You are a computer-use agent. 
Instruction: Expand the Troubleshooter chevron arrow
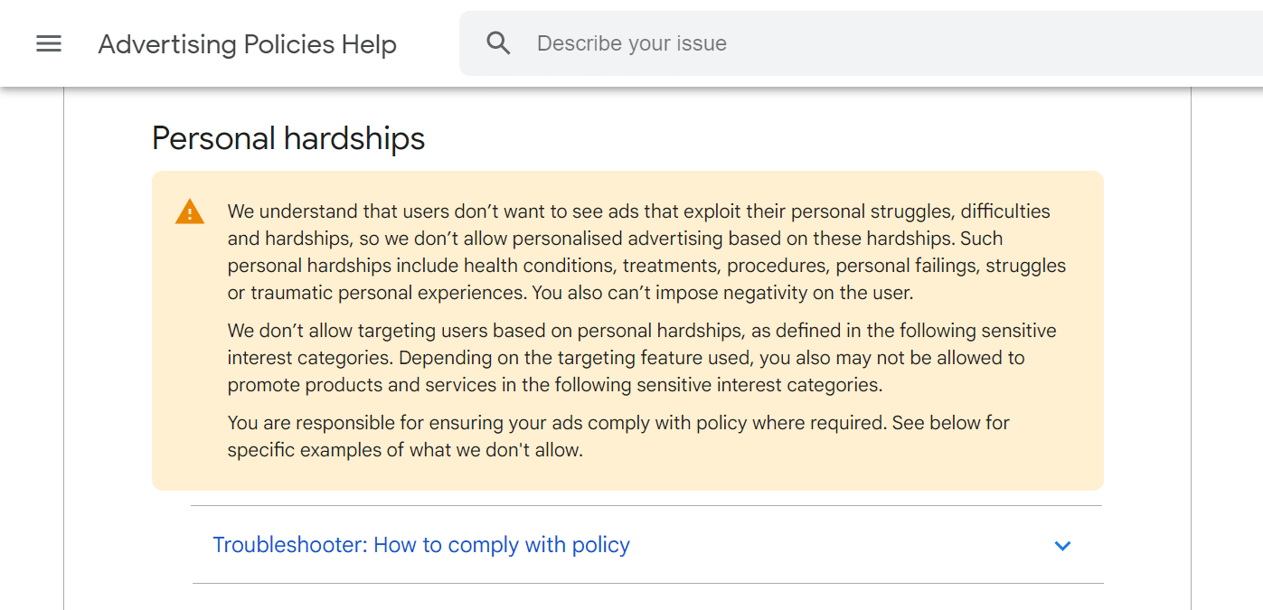(1062, 546)
